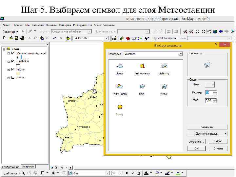Image resolution: width=236 pixels, height=177 pixels.
Task: Collapse the rajony layer node
Action: point(9,70)
